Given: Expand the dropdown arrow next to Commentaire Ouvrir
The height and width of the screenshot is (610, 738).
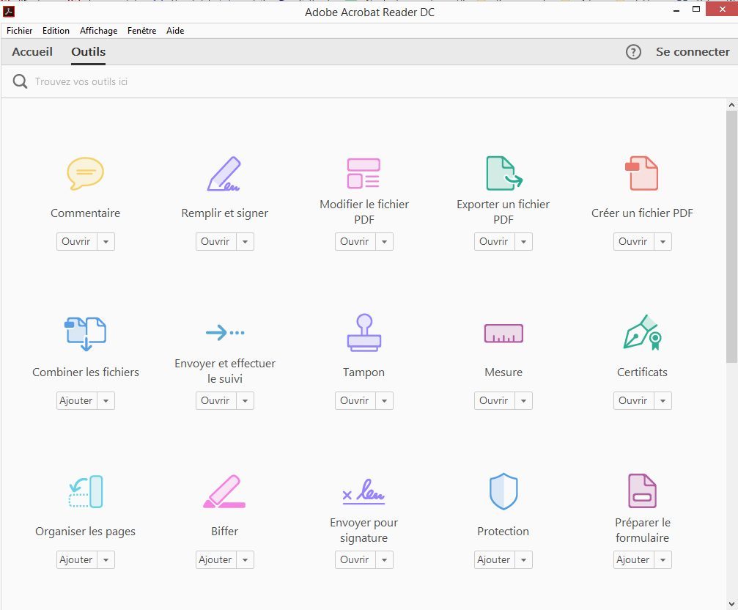Looking at the screenshot, I should click(x=106, y=242).
